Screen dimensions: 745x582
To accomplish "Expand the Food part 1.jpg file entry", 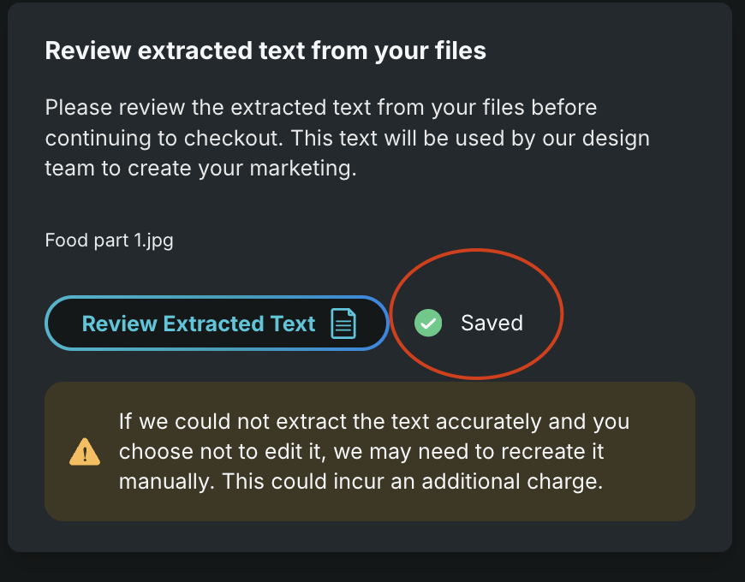I will coord(109,241).
